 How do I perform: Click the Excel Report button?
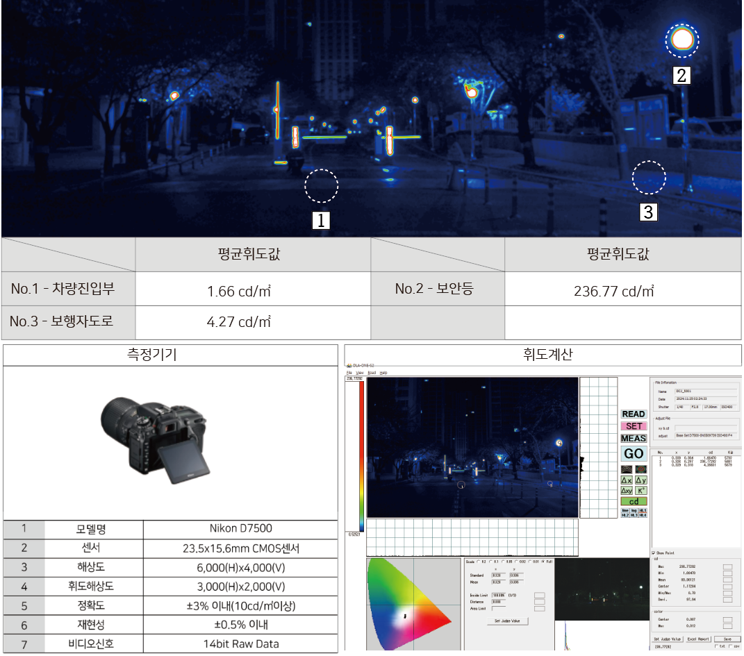[x=698, y=639]
